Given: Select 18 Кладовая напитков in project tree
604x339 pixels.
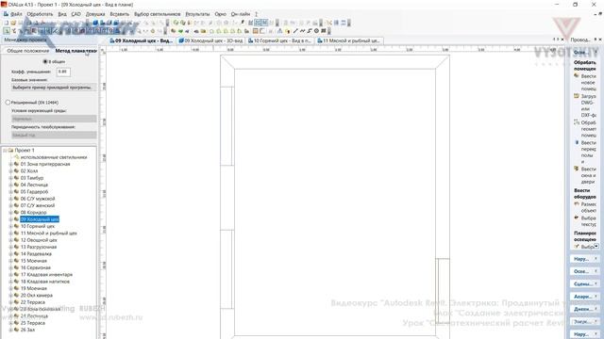Looking at the screenshot, I should click(45, 282).
